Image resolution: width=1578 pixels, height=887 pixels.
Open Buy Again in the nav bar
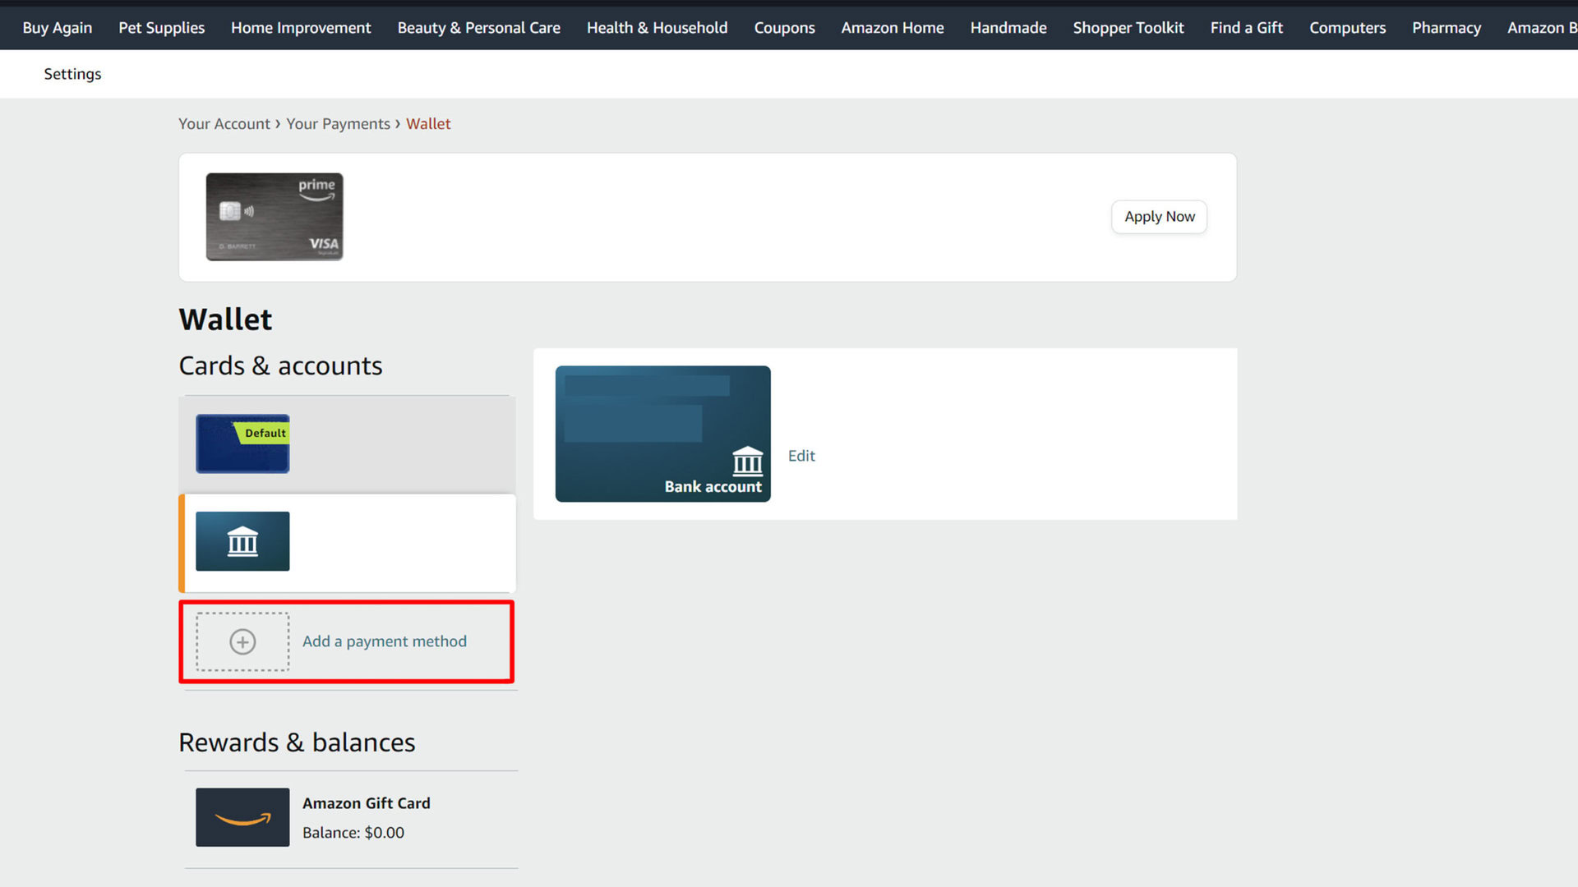point(57,28)
